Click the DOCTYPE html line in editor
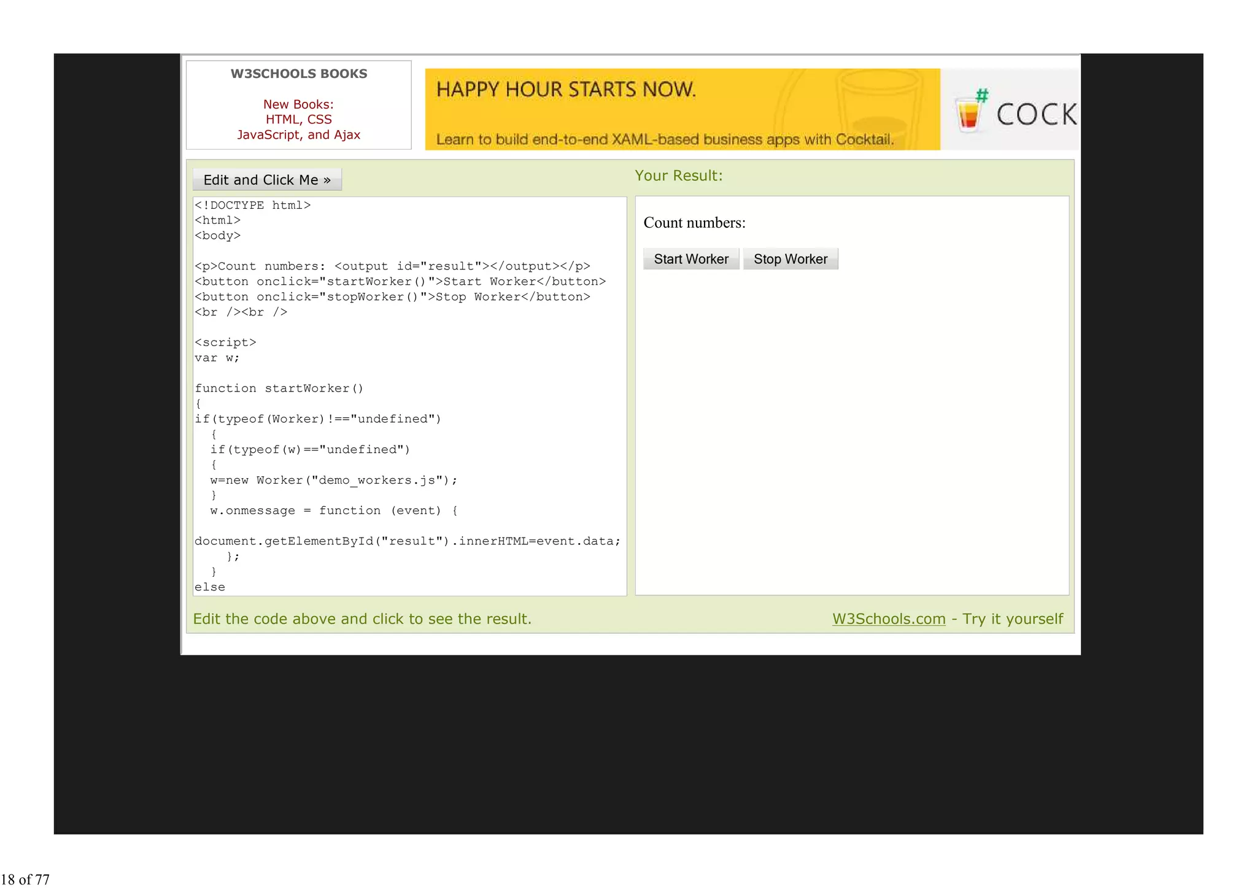Screen dimensions: 1257x888 point(253,205)
